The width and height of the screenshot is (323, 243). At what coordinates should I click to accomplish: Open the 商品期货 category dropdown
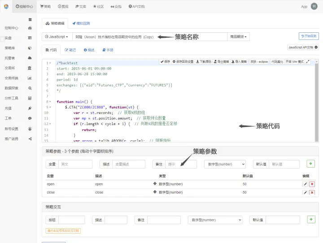coord(238,37)
